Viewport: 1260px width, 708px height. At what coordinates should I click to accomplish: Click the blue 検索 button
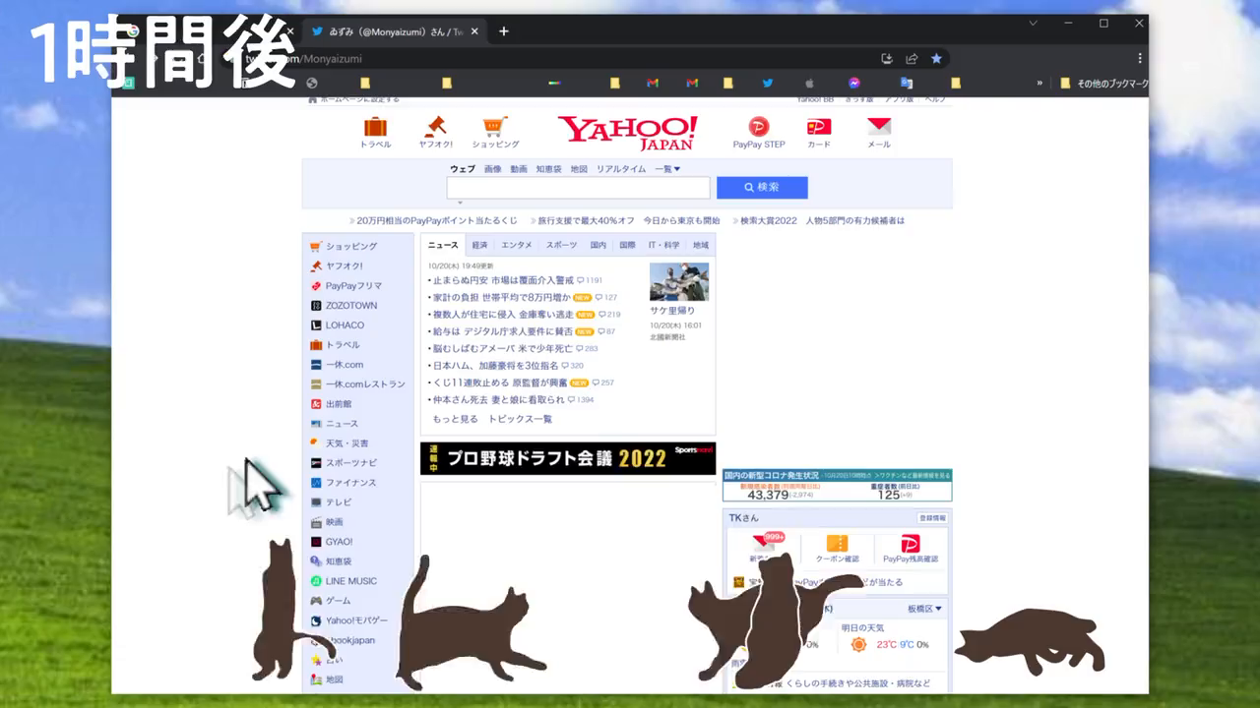tap(762, 187)
